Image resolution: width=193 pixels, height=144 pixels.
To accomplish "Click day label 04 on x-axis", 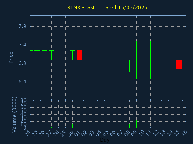I will click(98, 133).
